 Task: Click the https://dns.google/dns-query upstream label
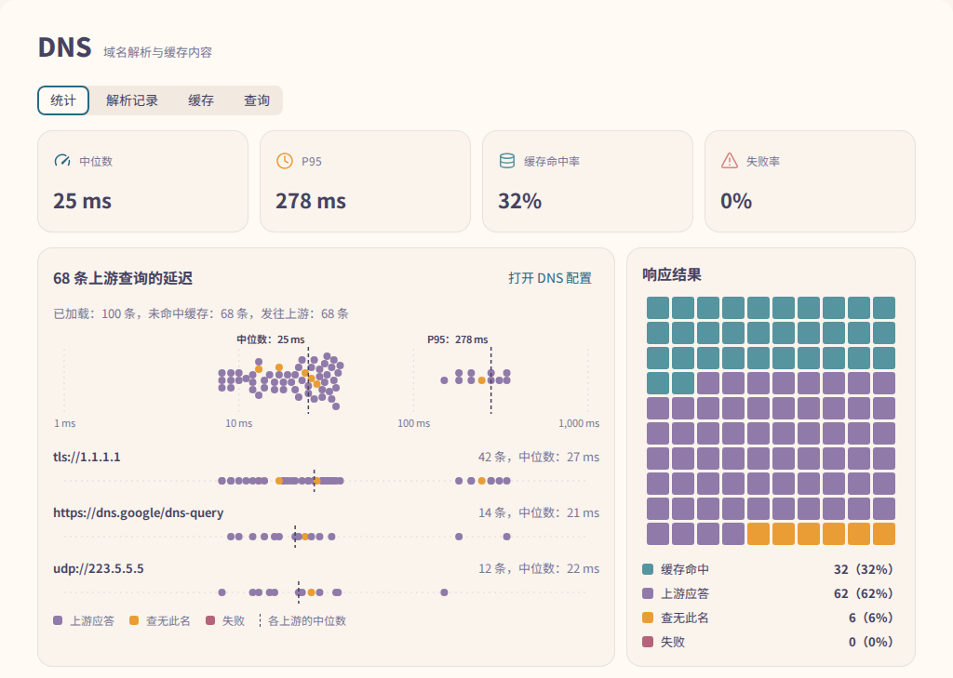[139, 512]
